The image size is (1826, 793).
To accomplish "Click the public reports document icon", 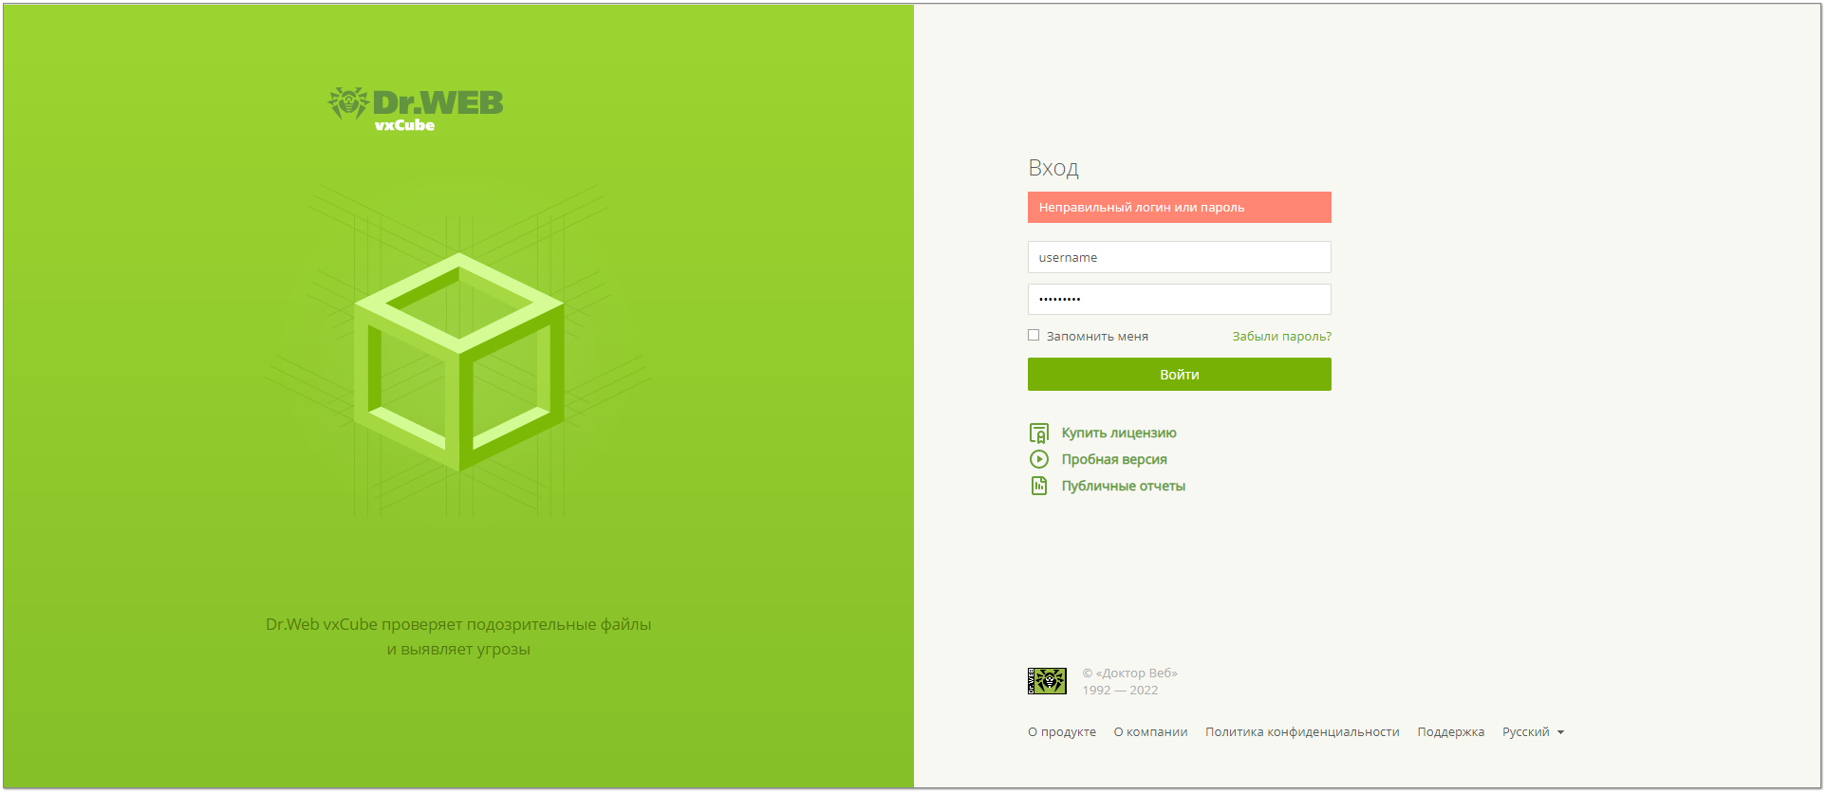I will point(1039,486).
